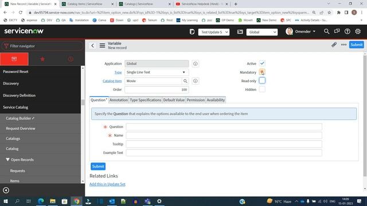Open Connect chat sidebar icon
Image resolution: width=367 pixels, height=206 pixels.
tap(337, 31)
